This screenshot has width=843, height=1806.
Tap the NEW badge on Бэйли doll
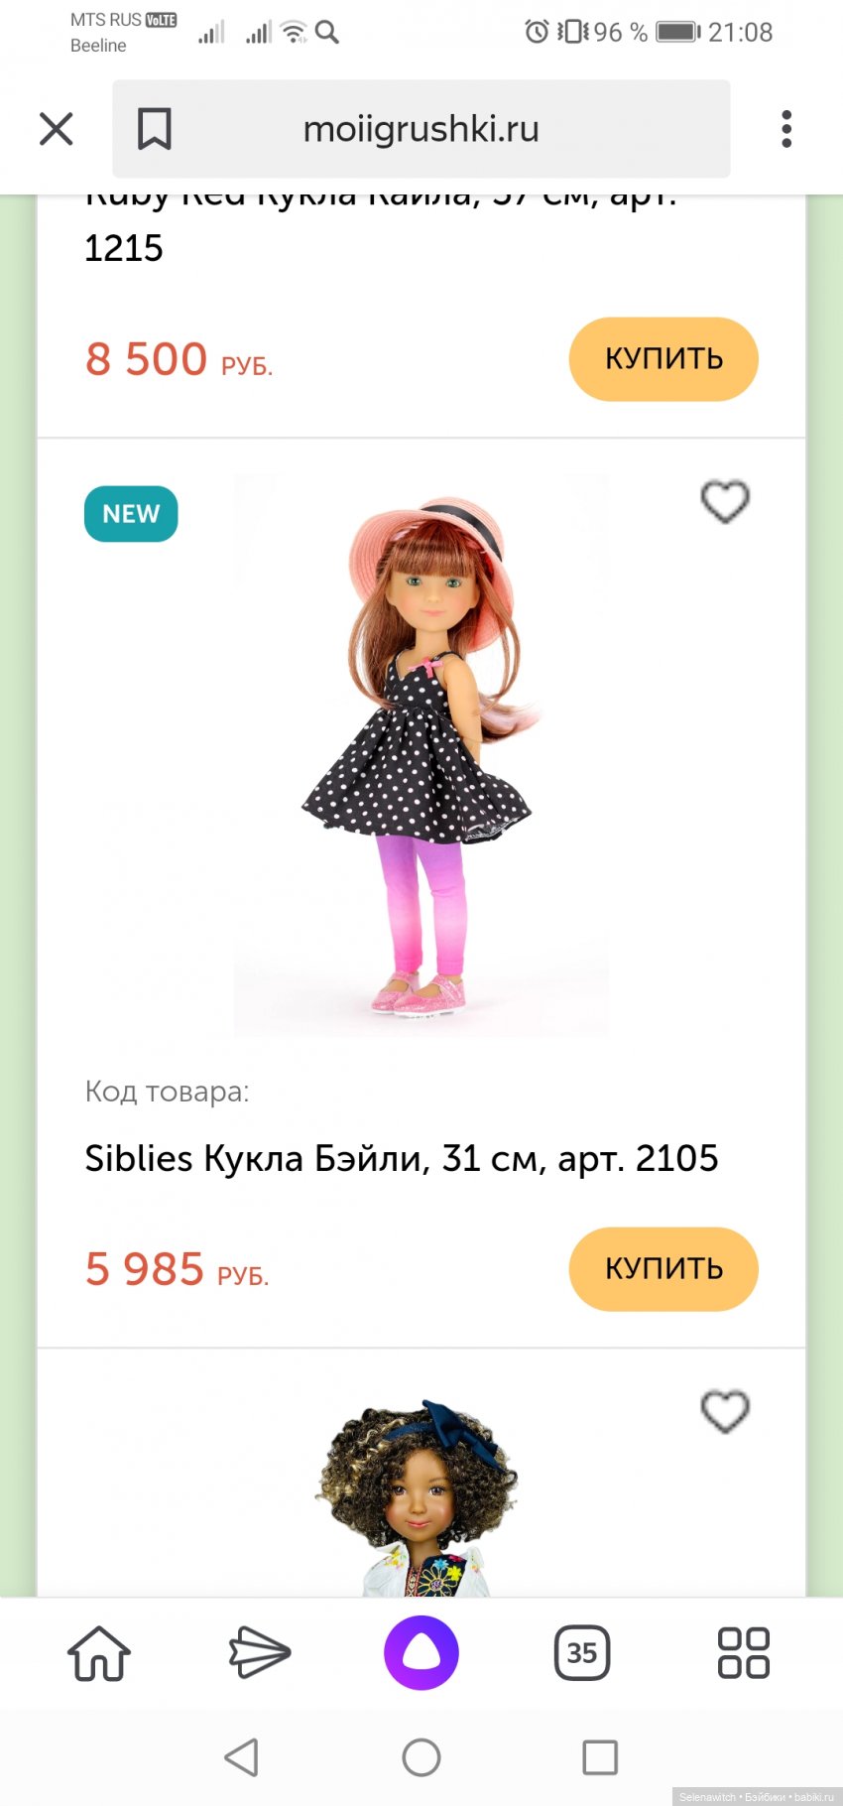131,514
